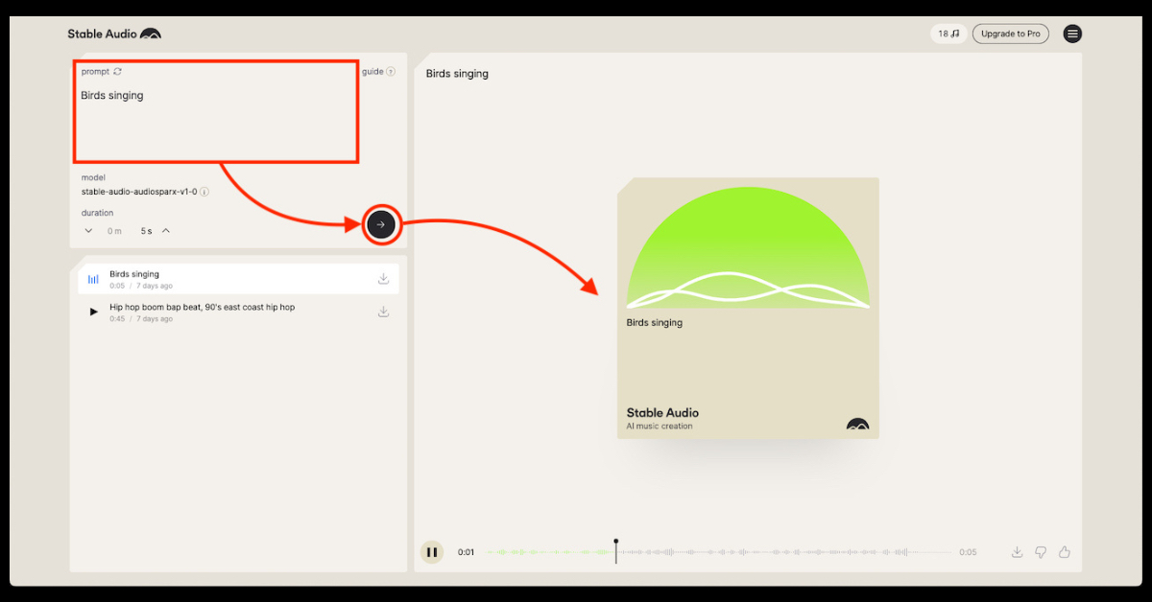
Task: Thumbs down the generated track
Action: pyautogui.click(x=1041, y=552)
